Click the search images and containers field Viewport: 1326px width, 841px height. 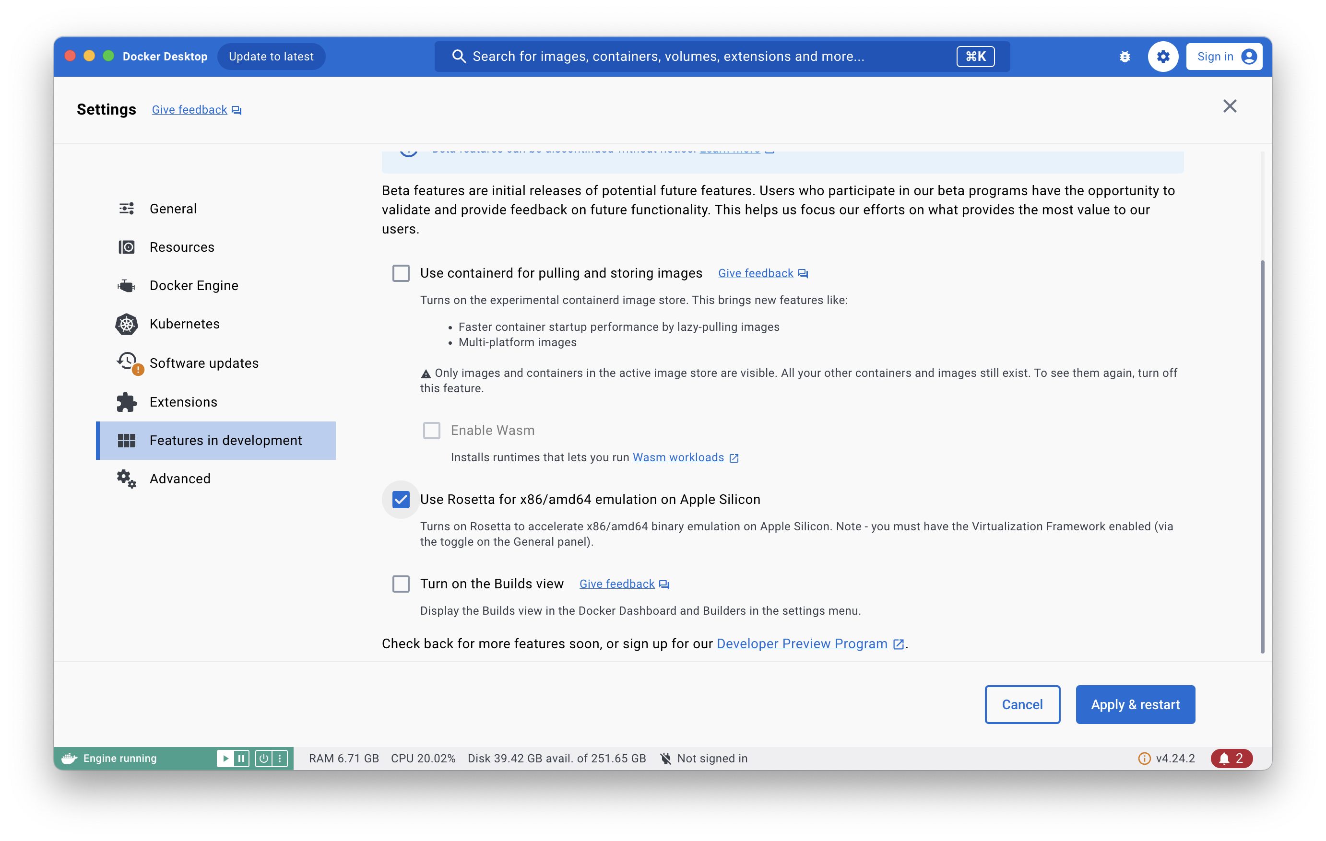click(x=722, y=56)
